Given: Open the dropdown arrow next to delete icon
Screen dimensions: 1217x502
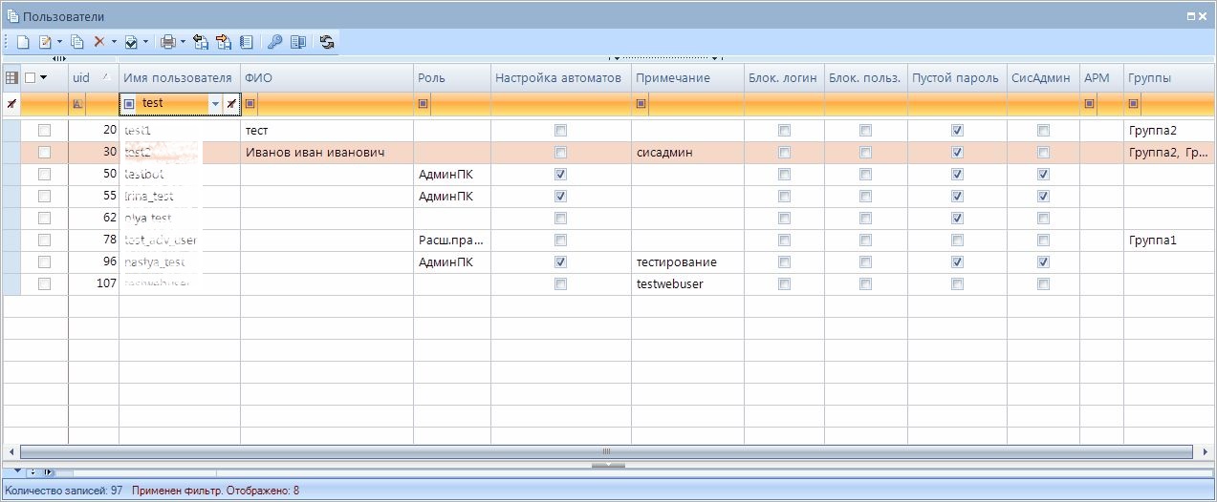Looking at the screenshot, I should click(x=114, y=42).
